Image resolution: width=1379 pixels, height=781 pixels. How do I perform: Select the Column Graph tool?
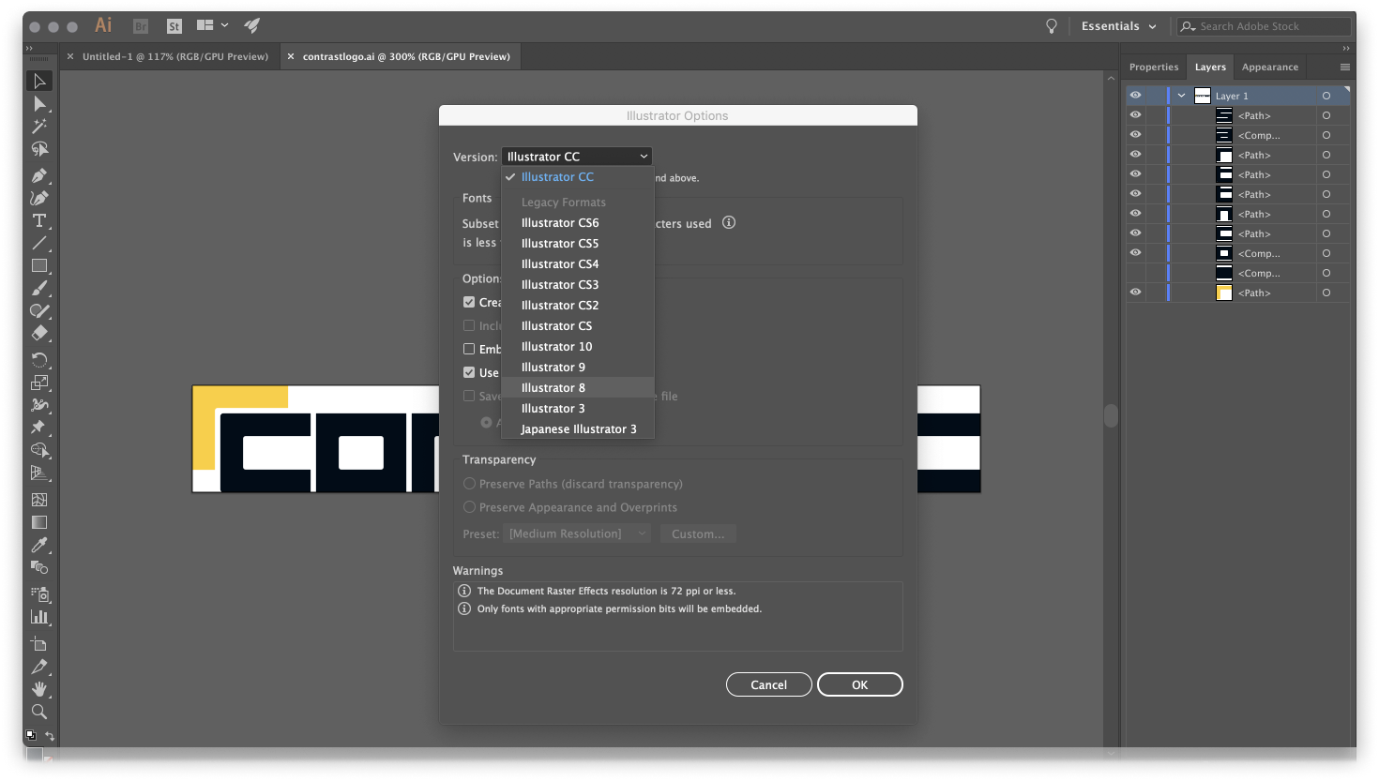click(39, 617)
